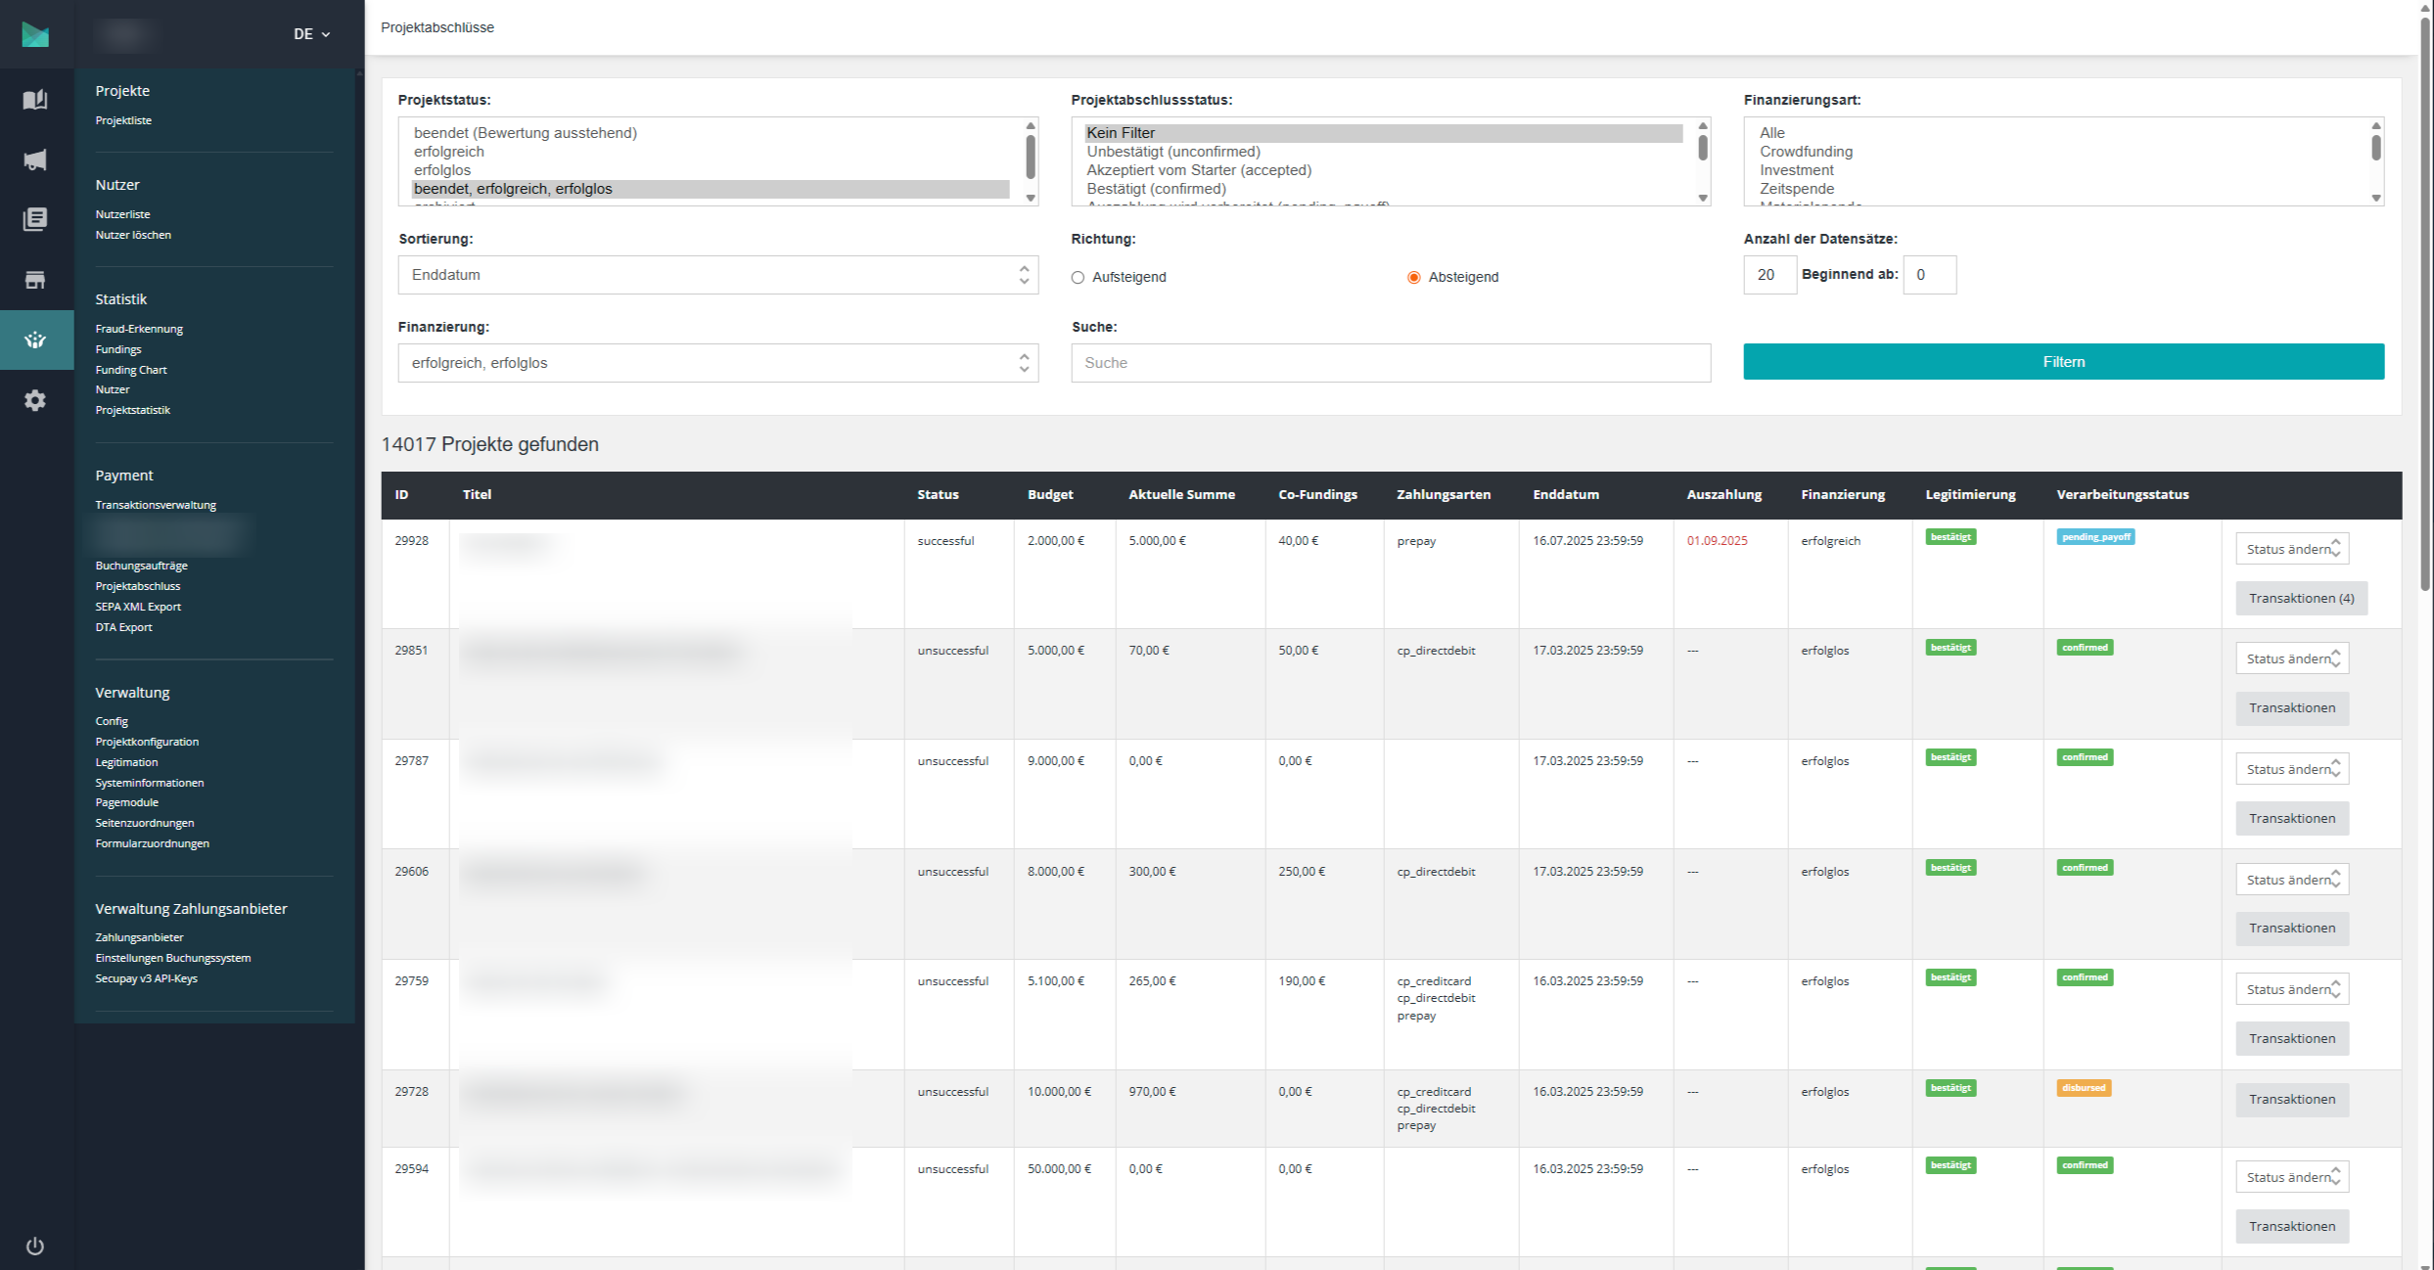The image size is (2434, 1270).
Task: Select Crowdfunding in Finanzierungsart list
Action: tap(1806, 152)
